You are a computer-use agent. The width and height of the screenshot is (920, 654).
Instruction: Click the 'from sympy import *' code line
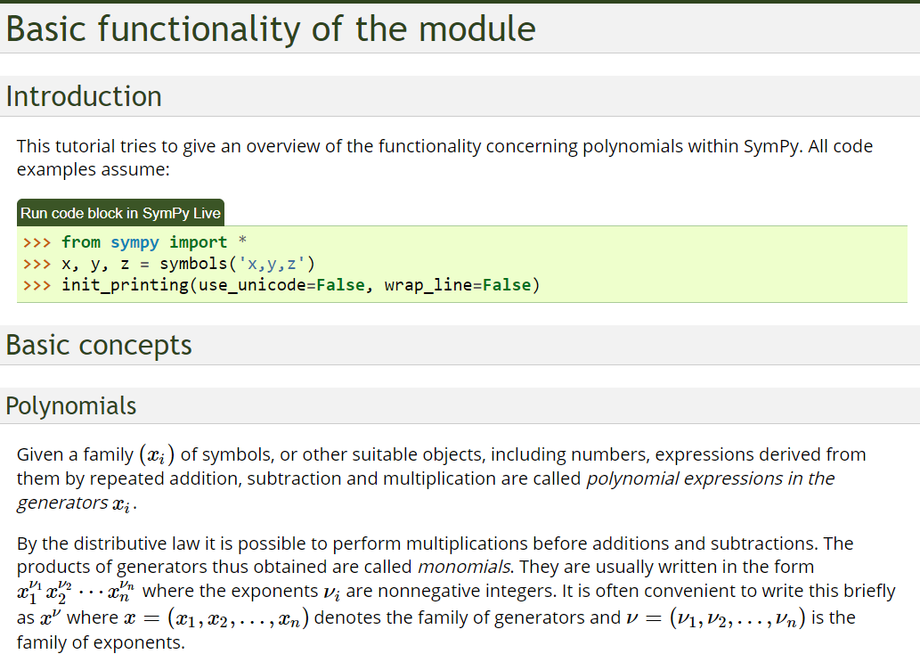point(143,242)
